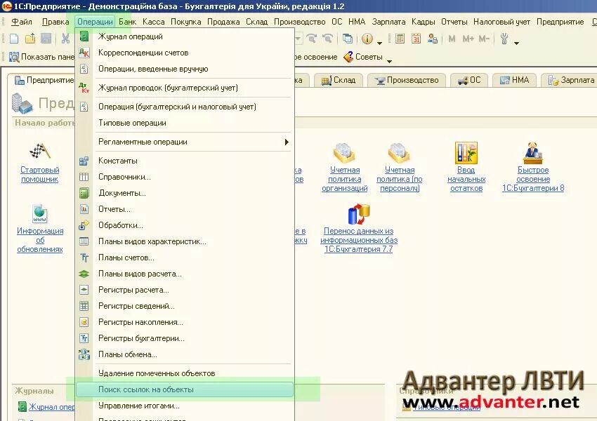The height and width of the screenshot is (421, 597).
Task: Open the Calendar toolbar icon
Action: click(416, 39)
